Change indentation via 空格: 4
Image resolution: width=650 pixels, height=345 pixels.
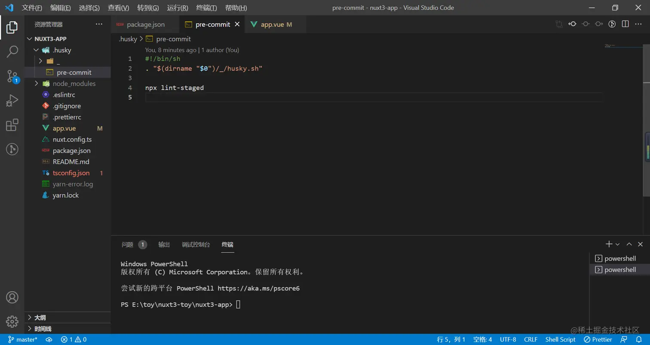click(482, 339)
